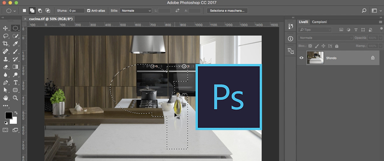Select the Blur tool
384x161 pixels.
point(5,75)
